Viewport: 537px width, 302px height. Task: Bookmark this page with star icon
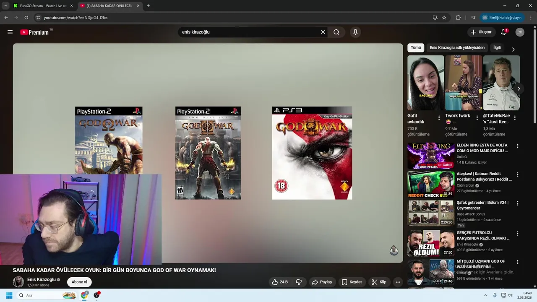click(x=444, y=18)
